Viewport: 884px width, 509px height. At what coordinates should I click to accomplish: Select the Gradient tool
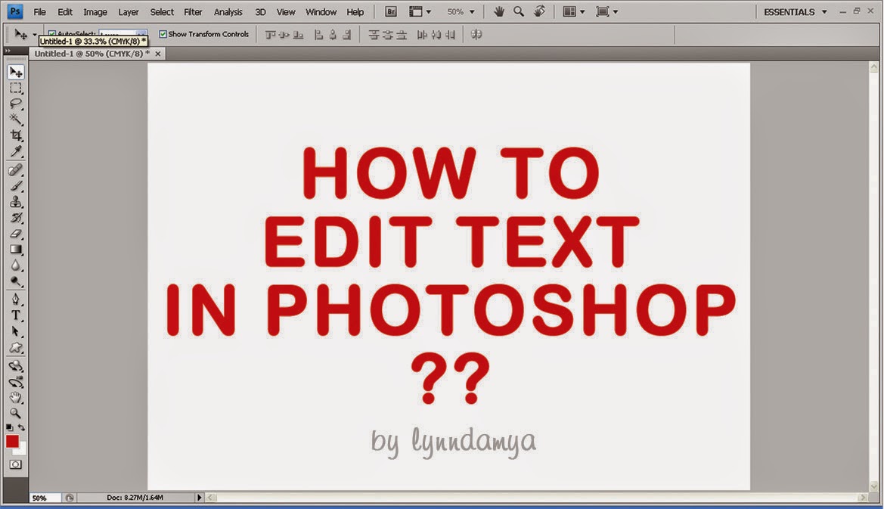(16, 249)
